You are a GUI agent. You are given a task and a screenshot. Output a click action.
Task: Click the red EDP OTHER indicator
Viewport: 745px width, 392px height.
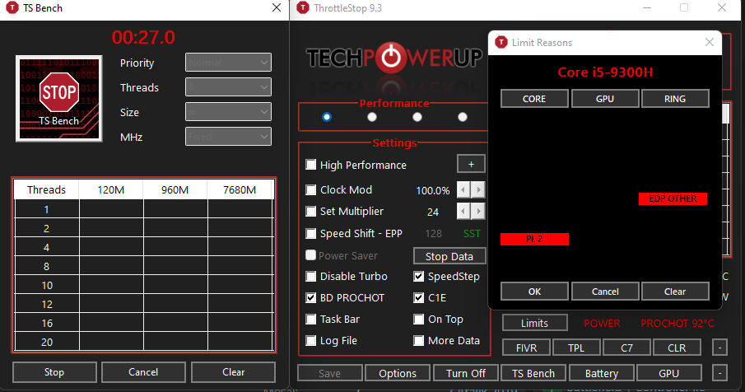point(673,198)
